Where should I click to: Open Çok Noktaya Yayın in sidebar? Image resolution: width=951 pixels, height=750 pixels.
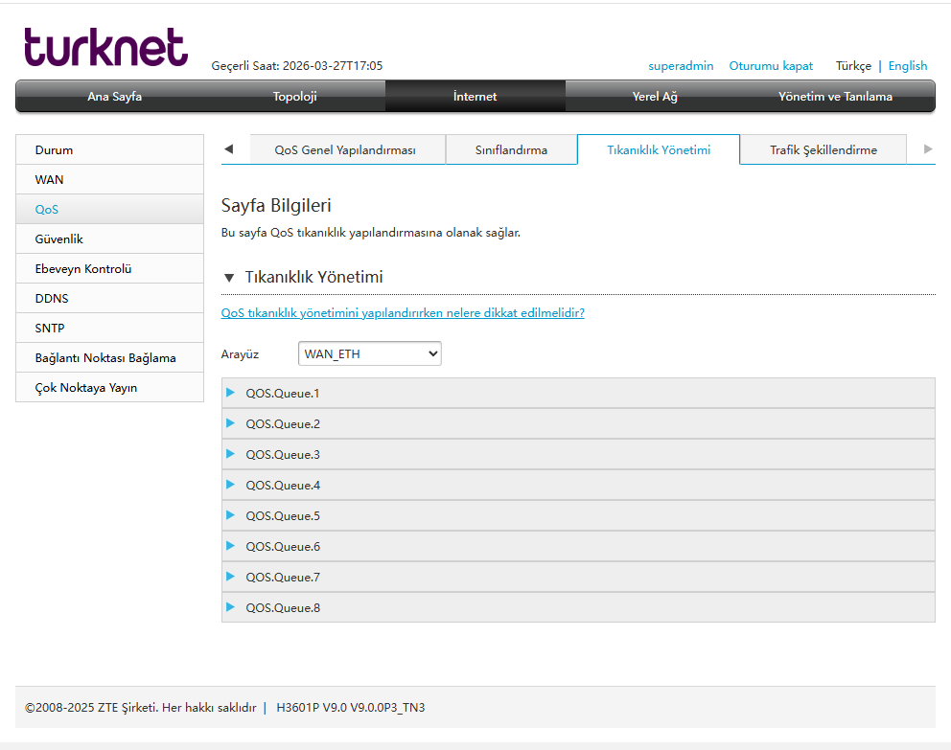(110, 387)
